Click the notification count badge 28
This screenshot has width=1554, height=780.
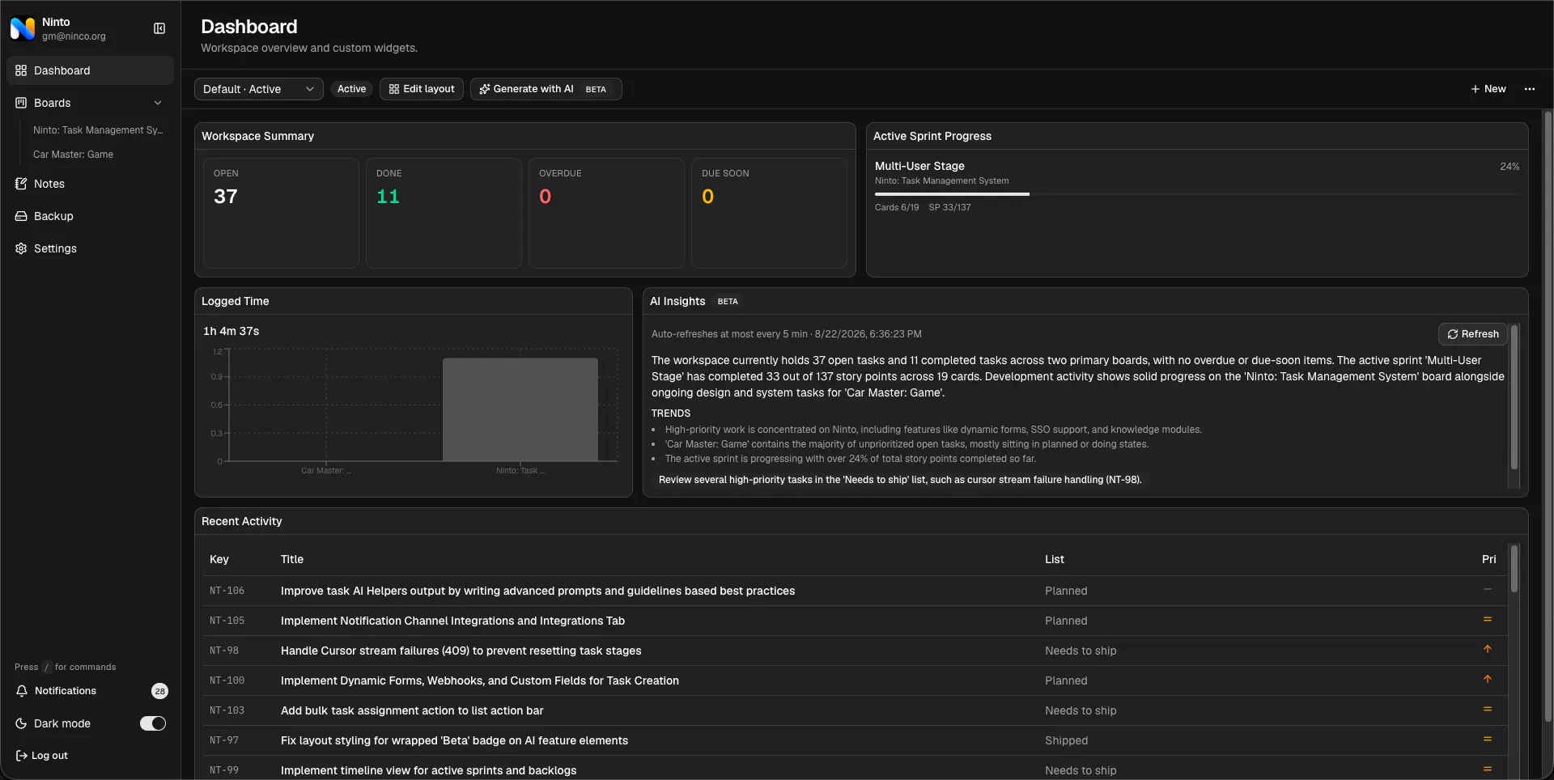pyautogui.click(x=159, y=691)
